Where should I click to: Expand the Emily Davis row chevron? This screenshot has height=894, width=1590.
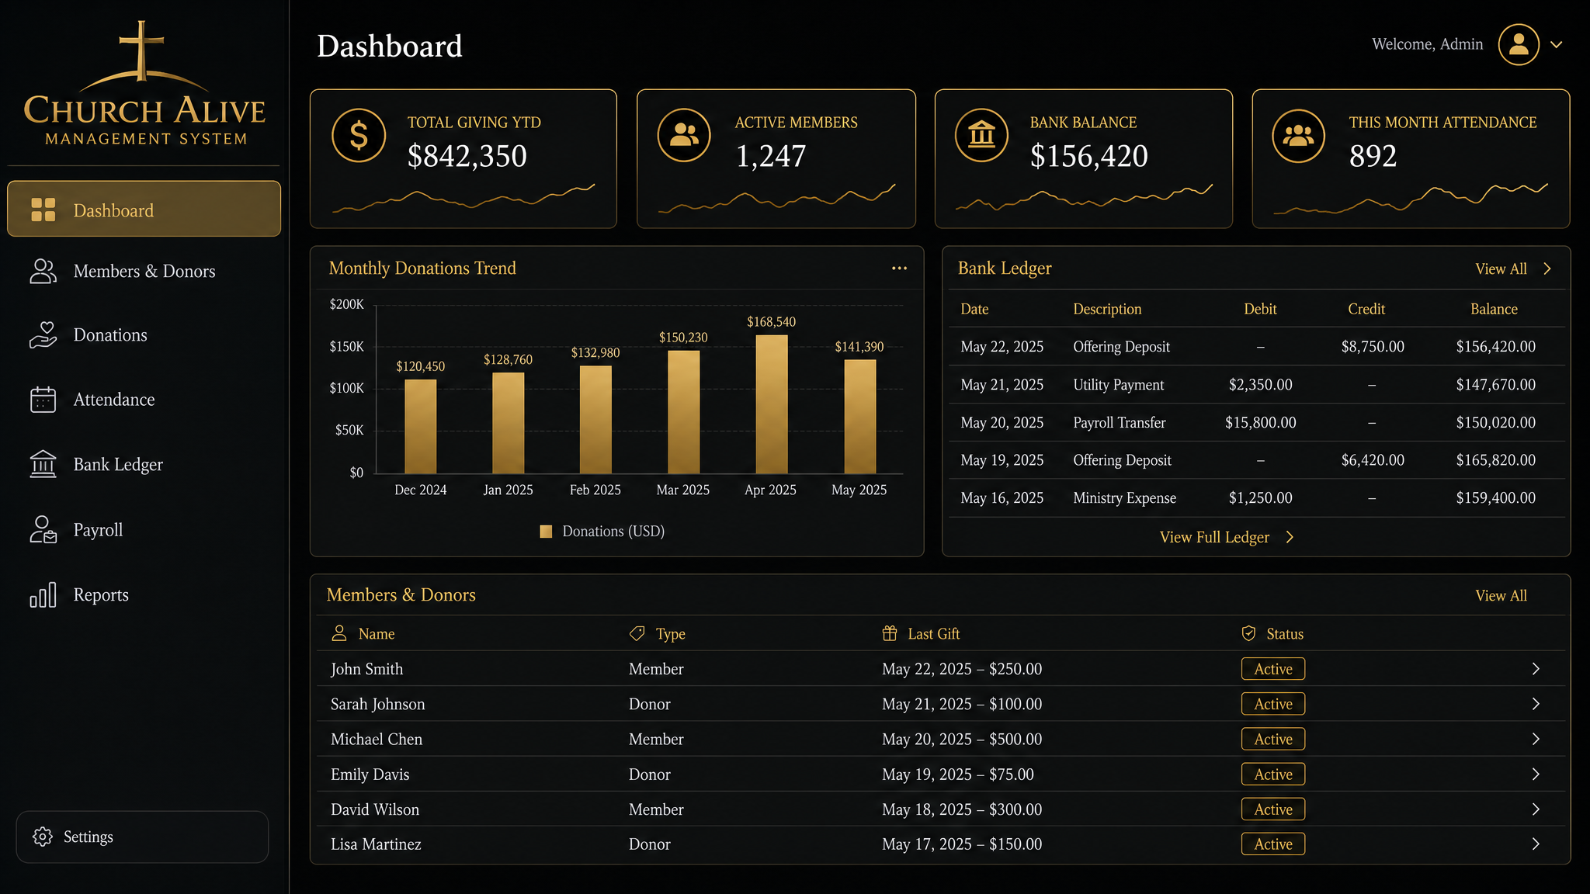(1536, 774)
